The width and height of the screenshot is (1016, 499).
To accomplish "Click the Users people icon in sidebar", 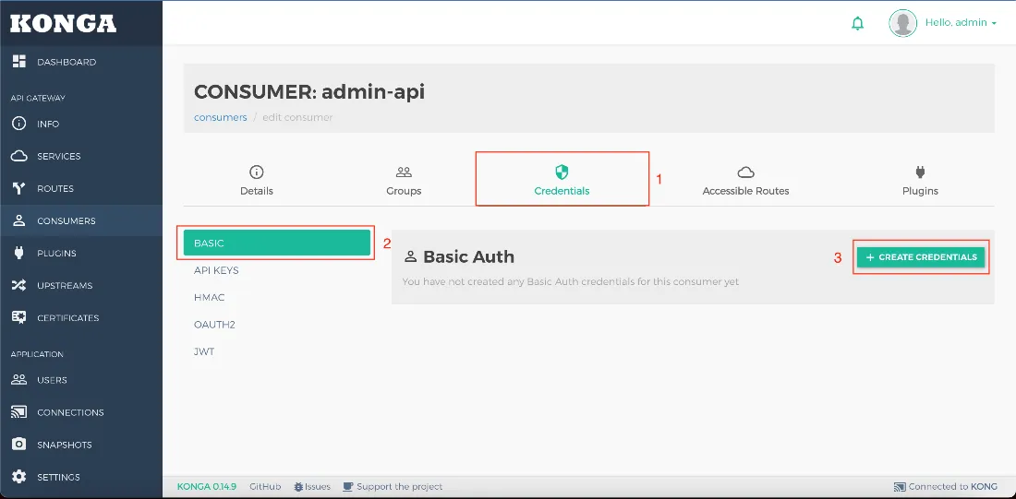I will (18, 380).
